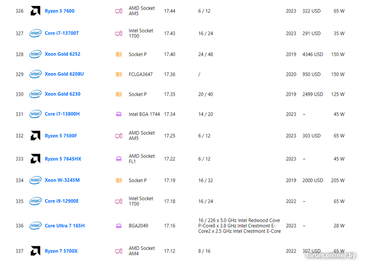Select the 17.44 score value

(x=169, y=11)
